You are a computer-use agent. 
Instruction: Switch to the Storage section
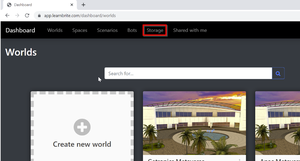tap(155, 30)
